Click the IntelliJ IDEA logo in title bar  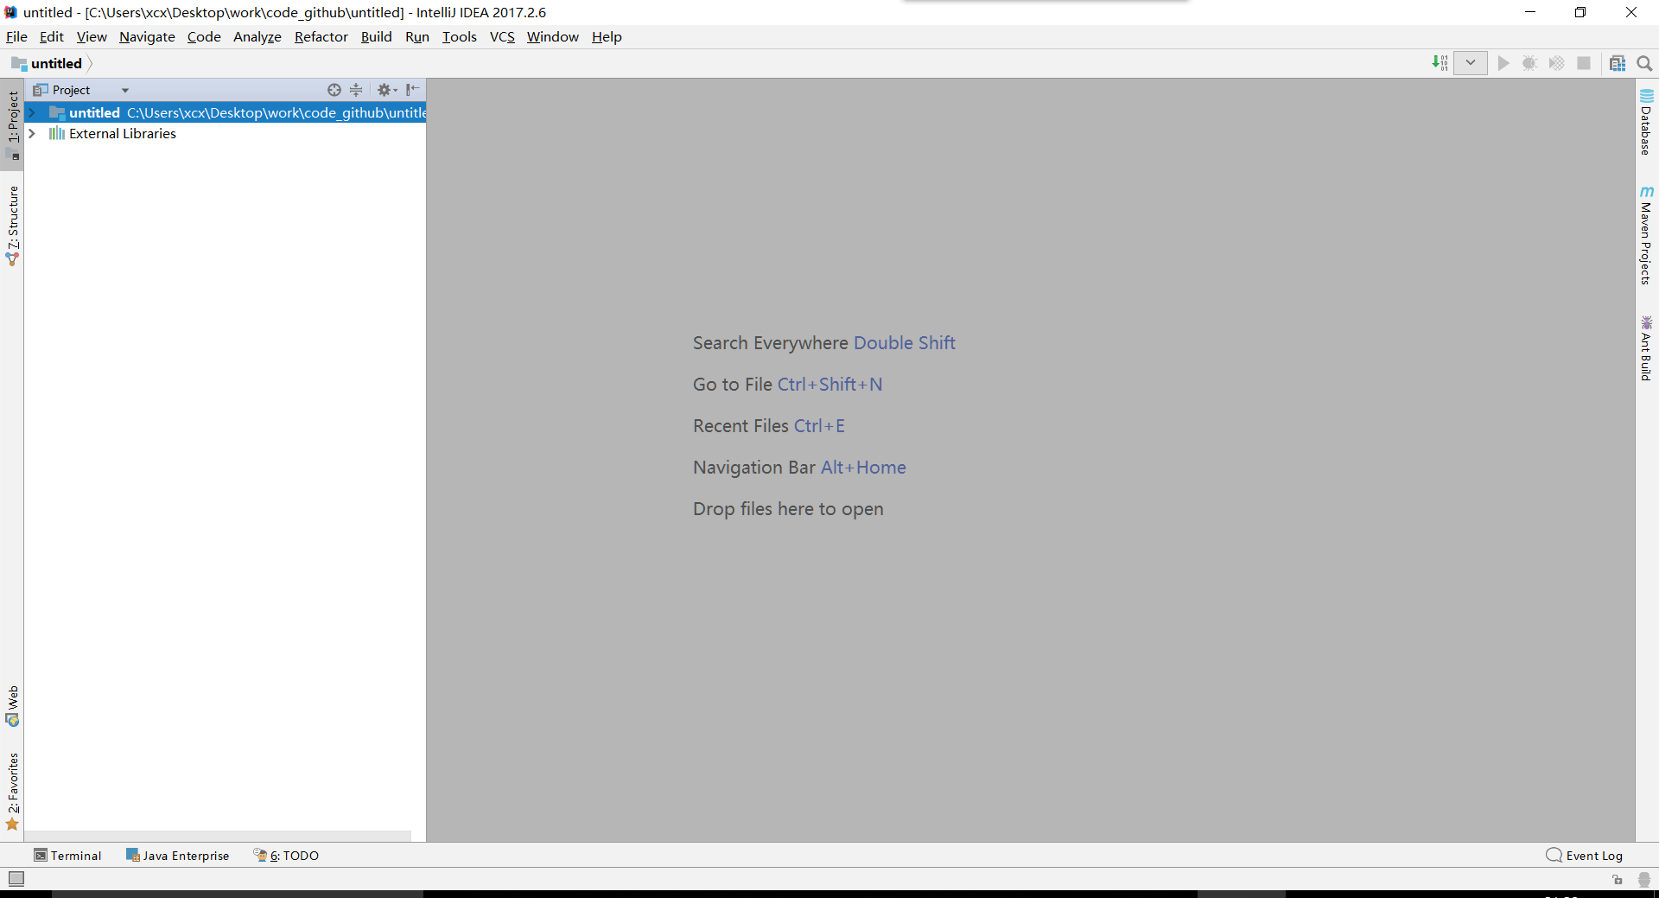click(x=10, y=12)
